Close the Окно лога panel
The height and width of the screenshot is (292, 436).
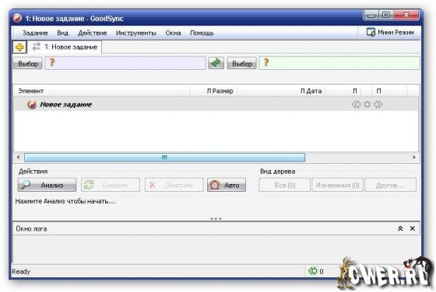tap(413, 228)
